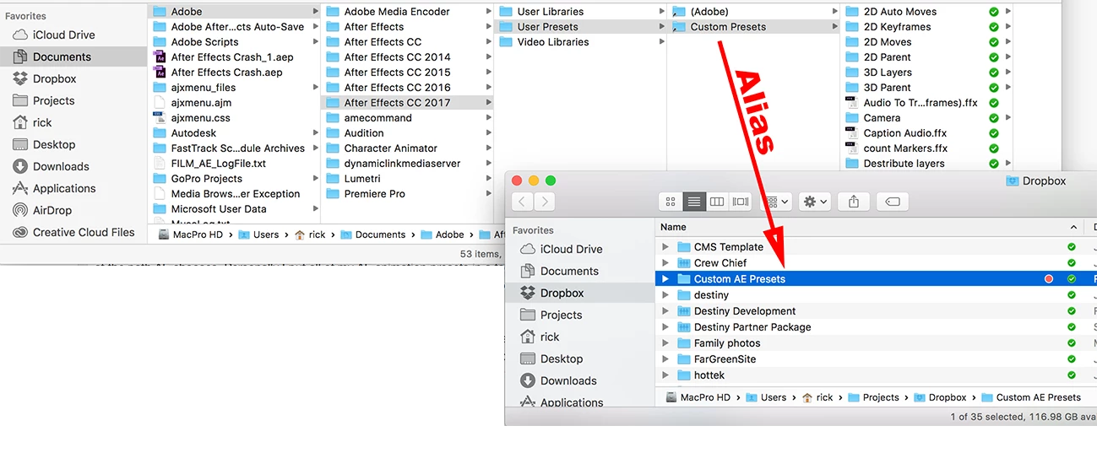Expand Custom AE Presets disclosure triangle
The image size is (1097, 469).
665,279
